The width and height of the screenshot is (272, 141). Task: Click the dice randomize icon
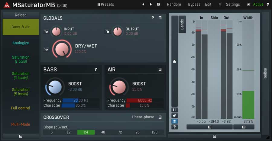click(x=158, y=5)
